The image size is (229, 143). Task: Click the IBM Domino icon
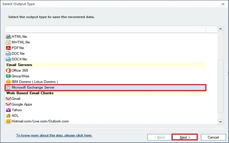pos(8,82)
